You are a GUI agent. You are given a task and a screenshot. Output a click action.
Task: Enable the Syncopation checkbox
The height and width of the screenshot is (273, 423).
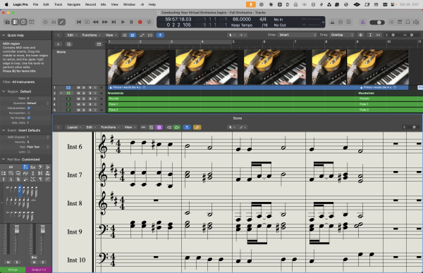pyautogui.click(x=29, y=113)
